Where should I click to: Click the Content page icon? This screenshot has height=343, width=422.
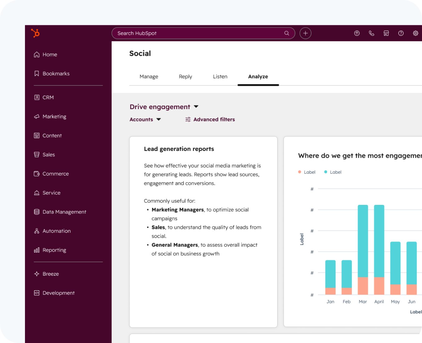tap(37, 135)
